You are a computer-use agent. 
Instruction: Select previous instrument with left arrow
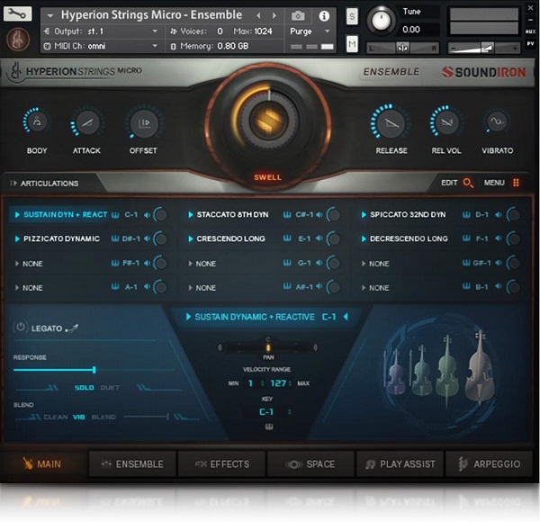click(258, 16)
